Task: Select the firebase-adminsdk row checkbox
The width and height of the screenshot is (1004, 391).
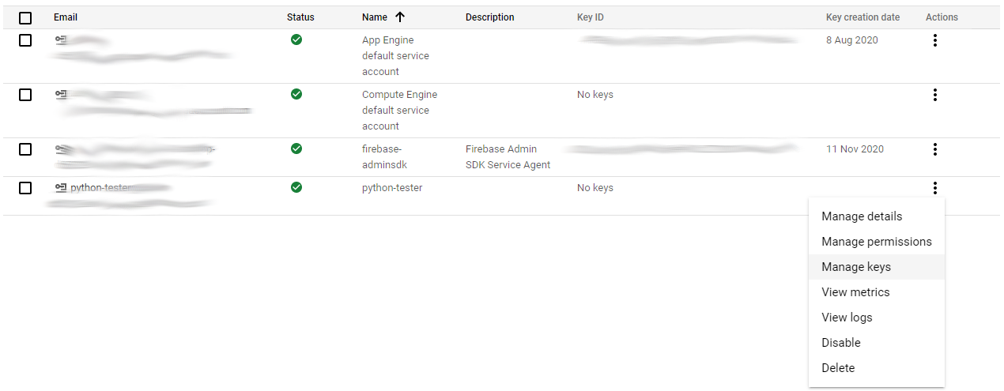Action: (25, 149)
